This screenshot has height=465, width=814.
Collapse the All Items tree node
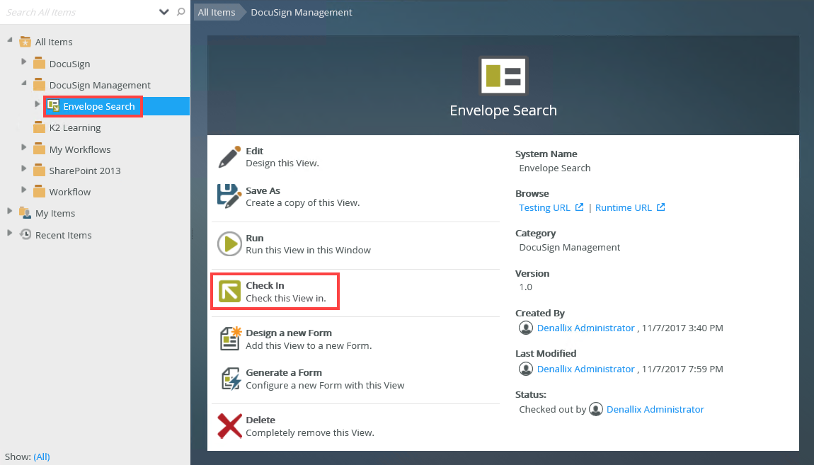point(9,40)
